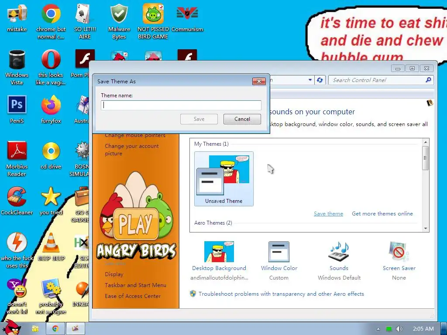Select the 'doesn't work lol' Yahoo icon

click(17, 296)
